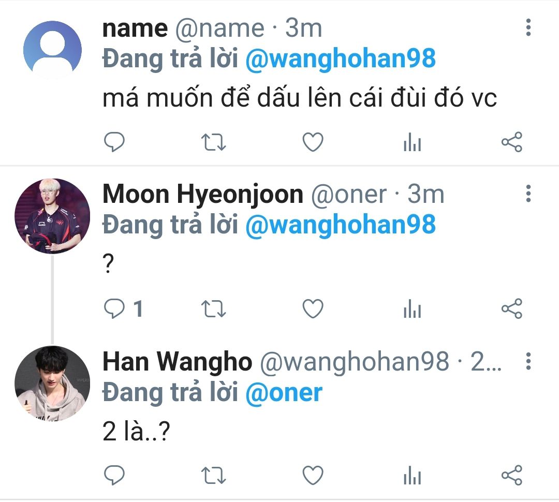Viewport: 559px width, 502px height.
Task: Reply to Moon Hyeonjoon's tweet
Action: tap(114, 309)
